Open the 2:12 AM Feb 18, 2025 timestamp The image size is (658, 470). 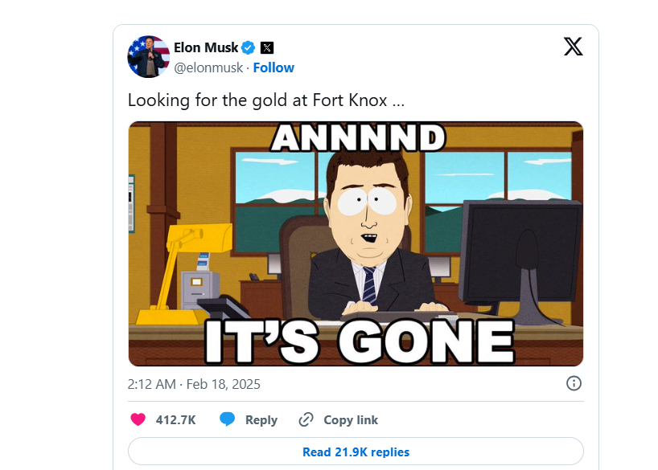[194, 384]
